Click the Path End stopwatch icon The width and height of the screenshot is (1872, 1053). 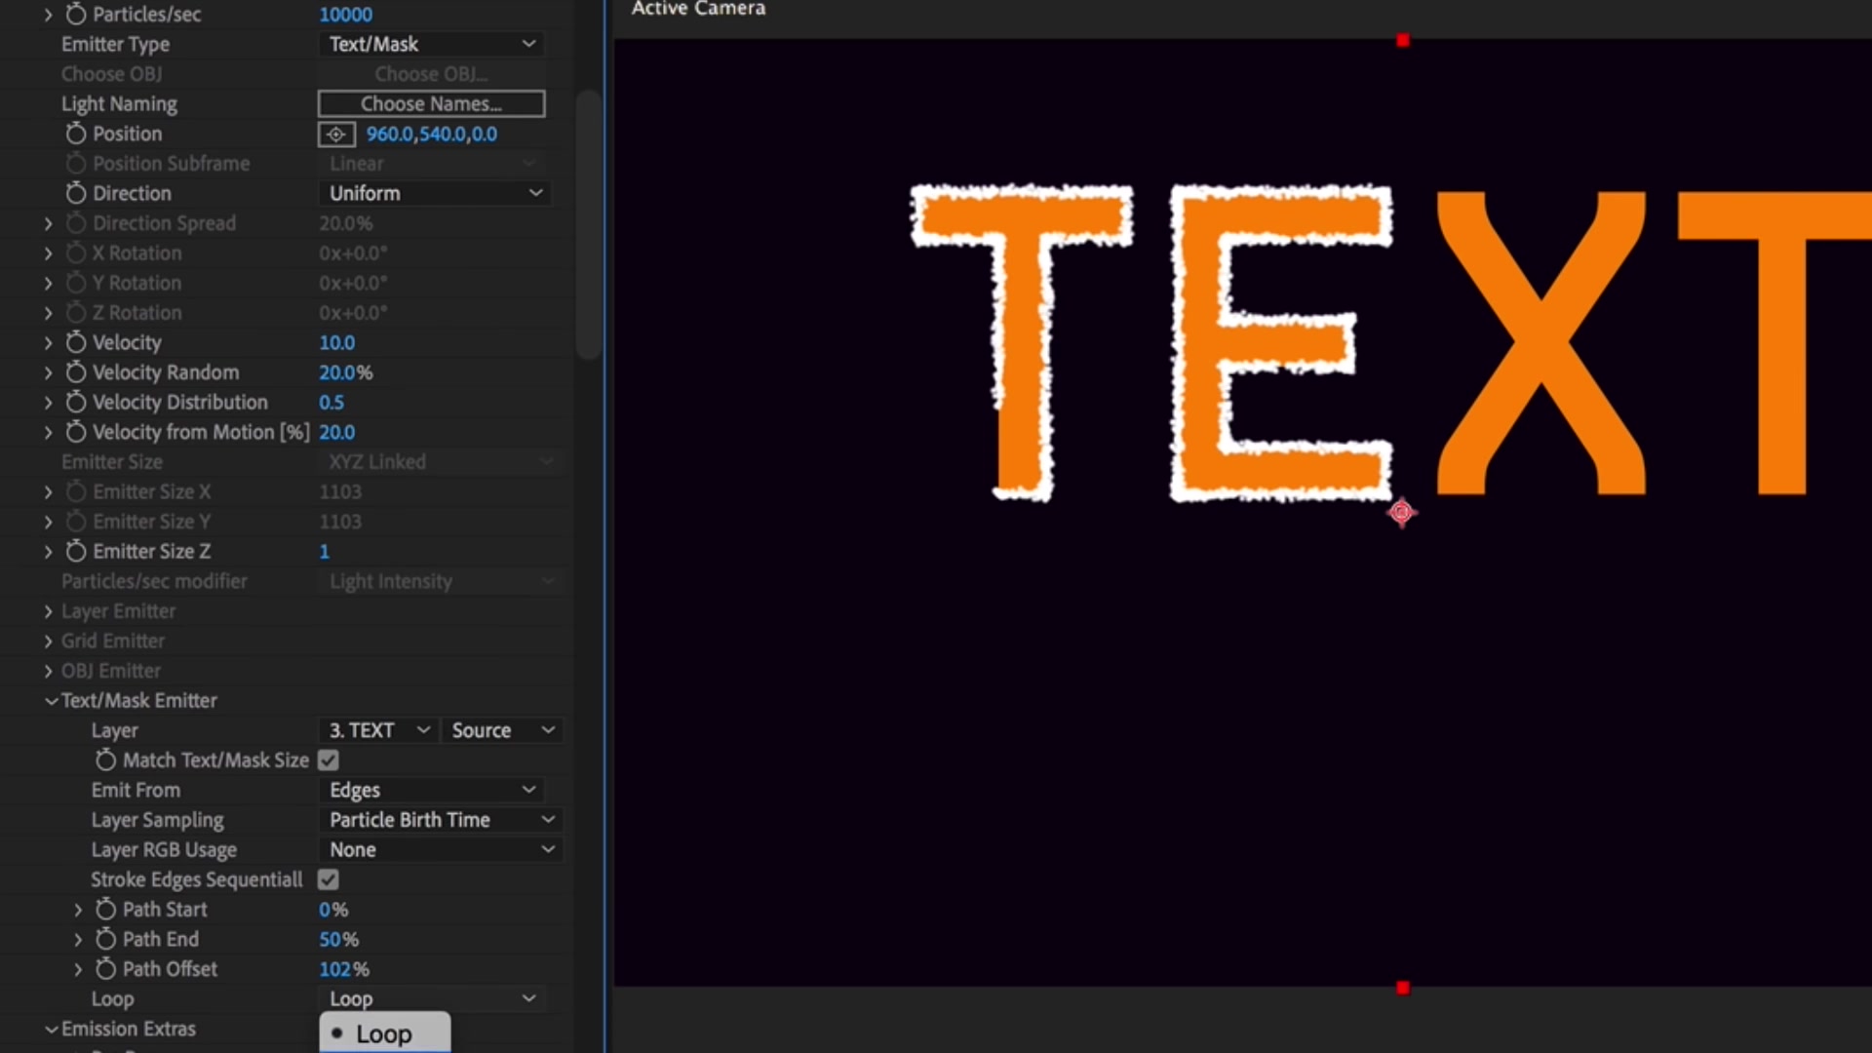tap(106, 939)
